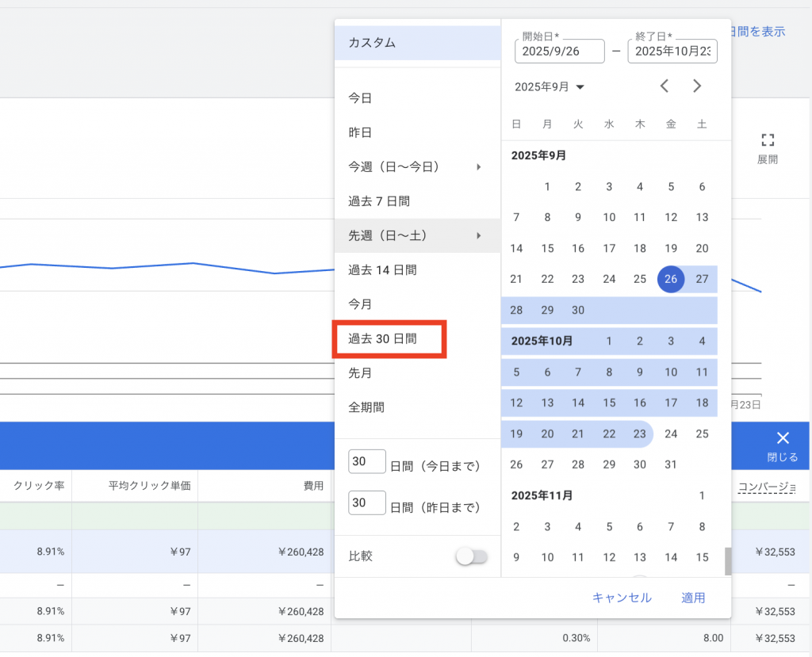Expand the 今週（日〜今日） submenu arrow
The width and height of the screenshot is (812, 657).
coord(478,167)
